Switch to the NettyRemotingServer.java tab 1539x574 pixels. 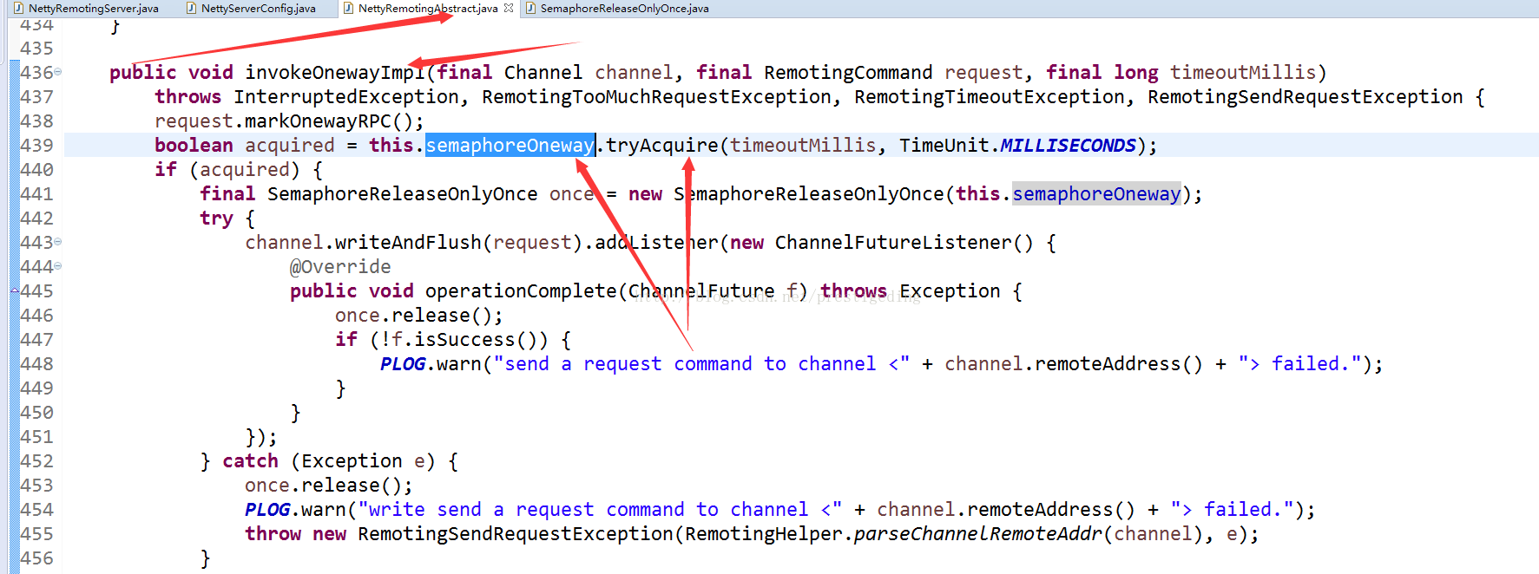click(93, 9)
